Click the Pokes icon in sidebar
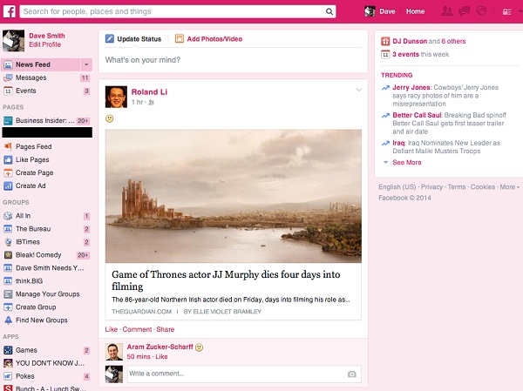The height and width of the screenshot is (391, 523). pos(8,376)
